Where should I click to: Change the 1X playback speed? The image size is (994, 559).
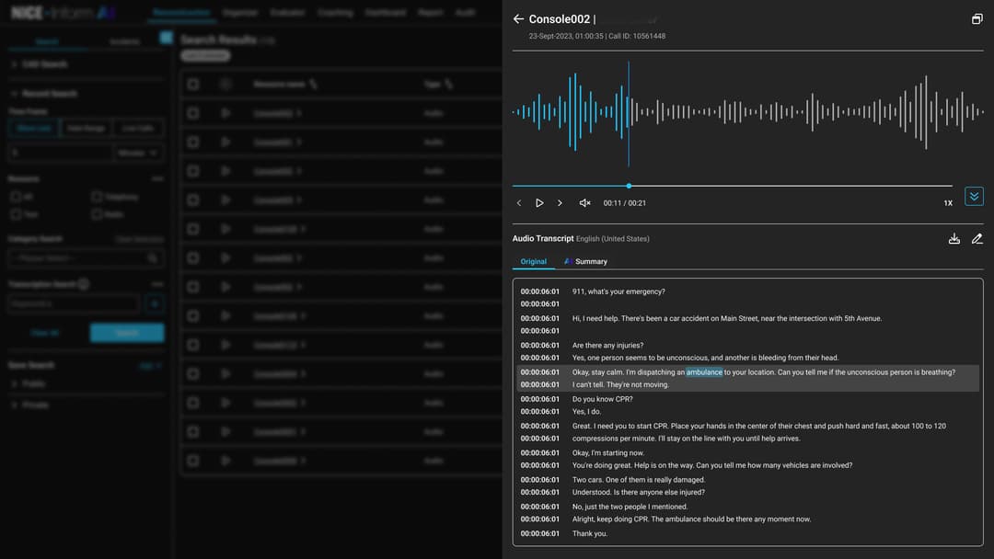pyautogui.click(x=948, y=203)
